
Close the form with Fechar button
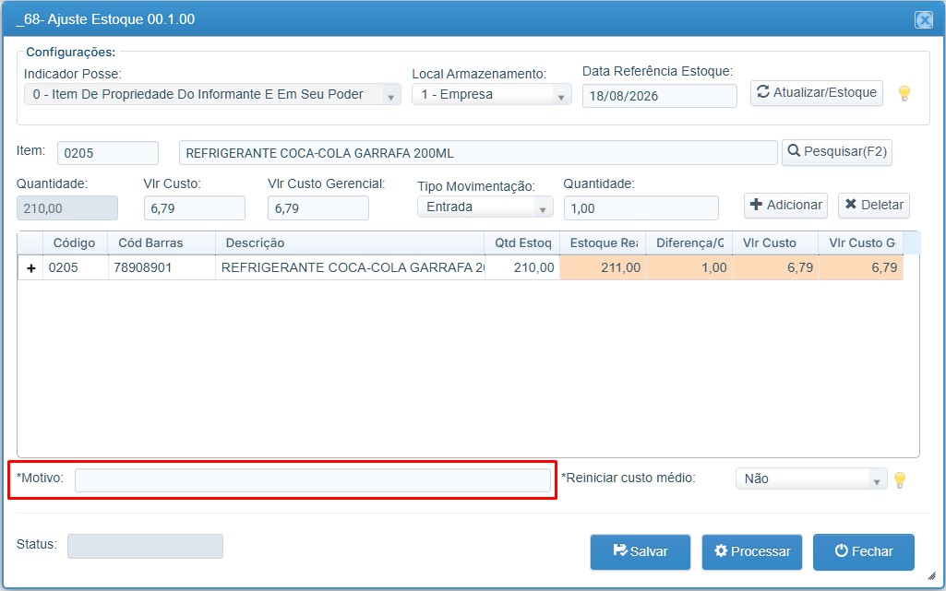click(x=863, y=552)
